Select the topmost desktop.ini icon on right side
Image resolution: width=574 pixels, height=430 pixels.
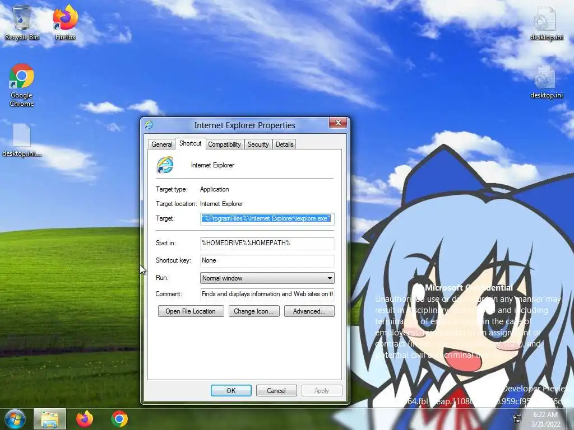coord(546,23)
